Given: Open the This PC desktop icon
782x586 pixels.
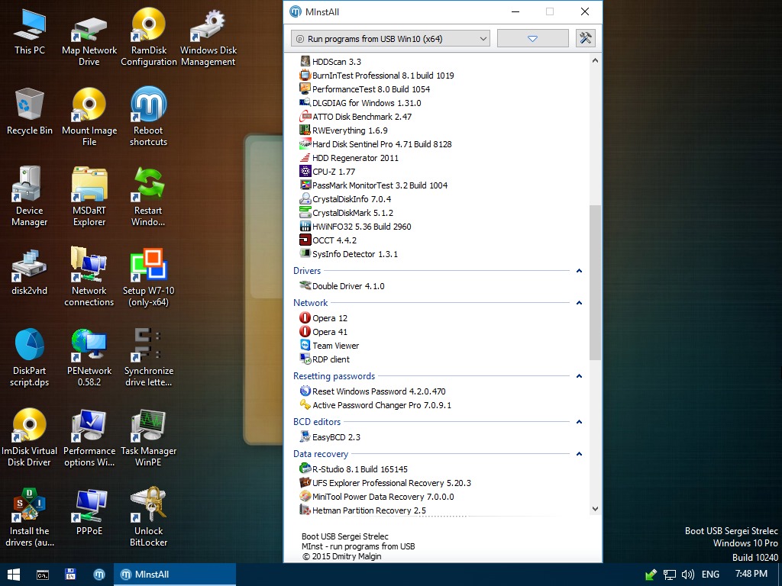Looking at the screenshot, I should 30,32.
